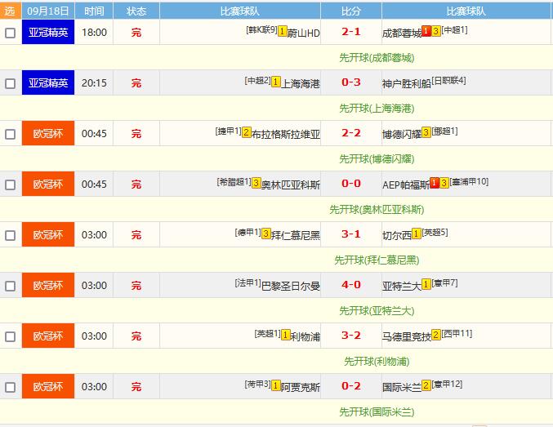This screenshot has height=427, width=553.
Task: Open team 阿贾克斯
Action: 301,388
